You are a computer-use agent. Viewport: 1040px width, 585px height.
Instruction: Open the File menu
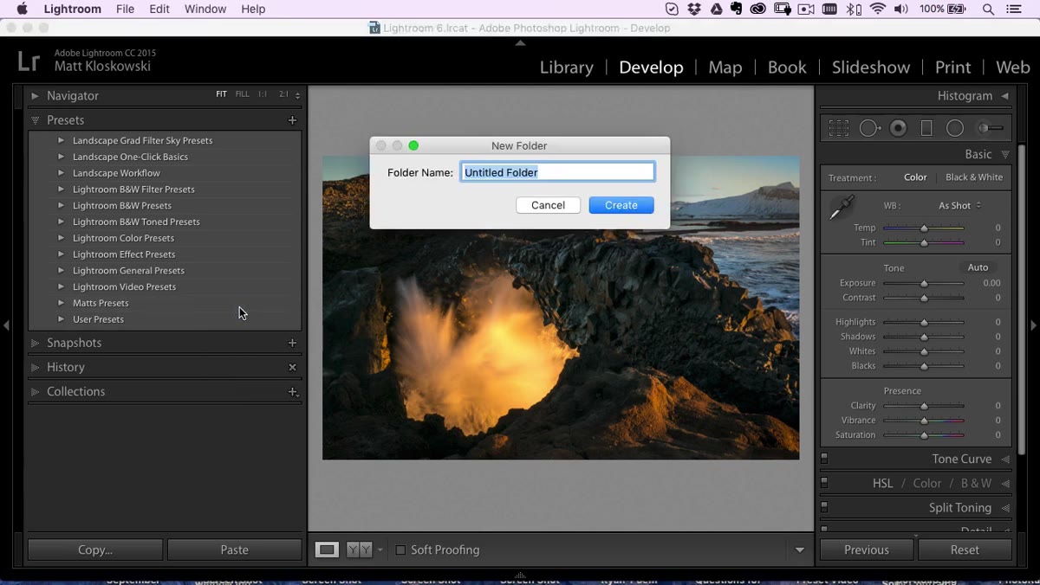click(126, 9)
